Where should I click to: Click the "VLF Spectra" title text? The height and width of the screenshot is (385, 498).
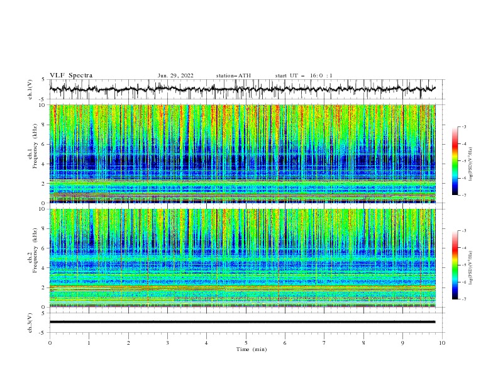[x=71, y=75]
